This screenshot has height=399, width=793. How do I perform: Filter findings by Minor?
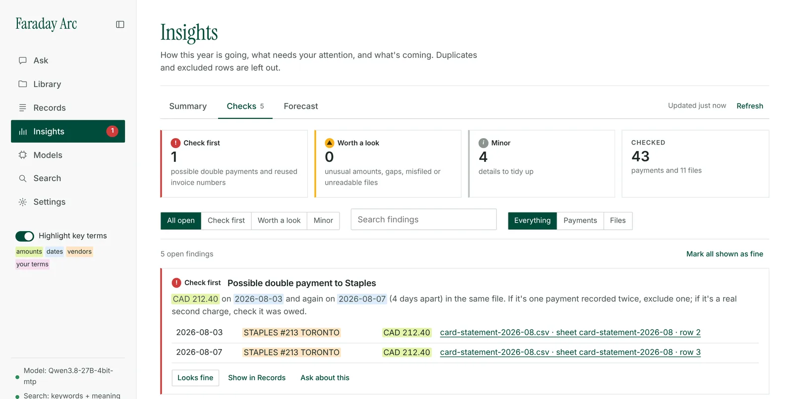(323, 221)
